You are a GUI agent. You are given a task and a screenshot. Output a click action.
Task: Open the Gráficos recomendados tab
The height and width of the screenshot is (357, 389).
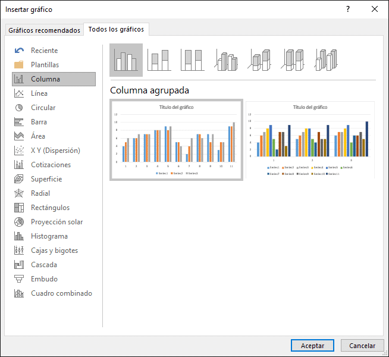(44, 30)
